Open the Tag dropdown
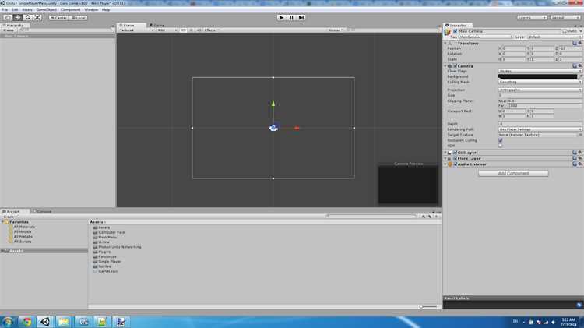 click(485, 37)
